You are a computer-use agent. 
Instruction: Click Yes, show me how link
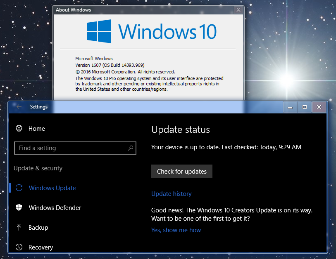(x=176, y=230)
